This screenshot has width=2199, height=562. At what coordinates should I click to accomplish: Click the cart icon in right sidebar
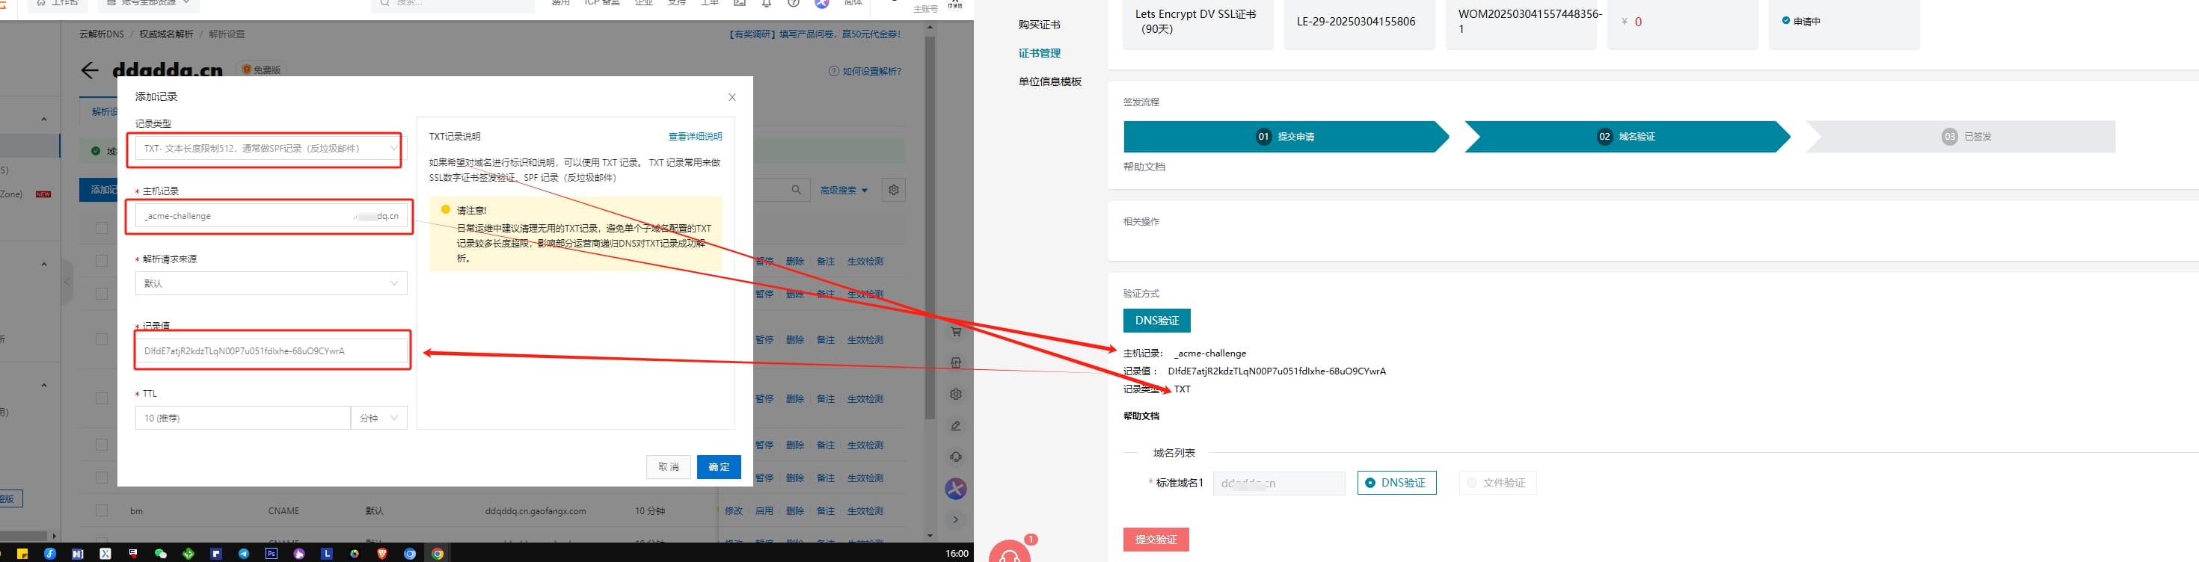955,332
